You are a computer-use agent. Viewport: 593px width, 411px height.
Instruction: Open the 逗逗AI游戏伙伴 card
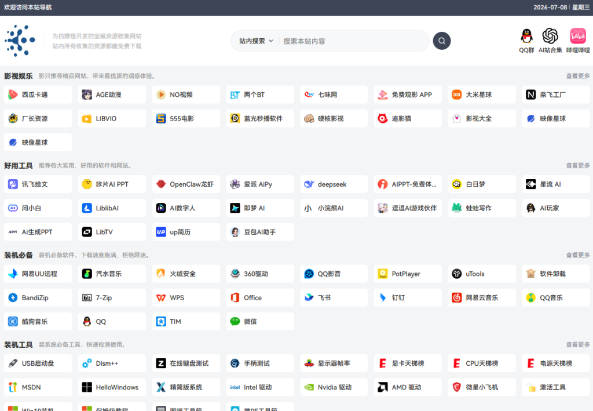click(408, 208)
